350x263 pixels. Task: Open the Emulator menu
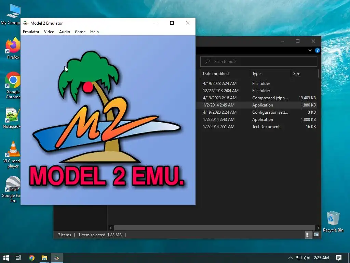tap(31, 32)
